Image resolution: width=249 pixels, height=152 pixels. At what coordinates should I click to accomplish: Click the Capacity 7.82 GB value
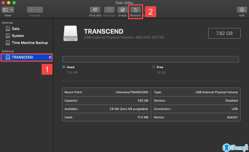coord(143,101)
